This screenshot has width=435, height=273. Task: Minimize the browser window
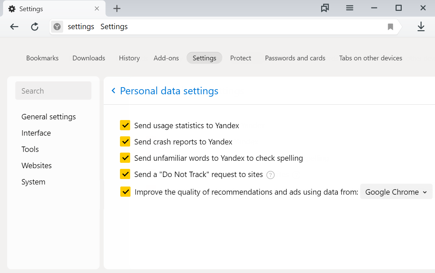pyautogui.click(x=374, y=8)
